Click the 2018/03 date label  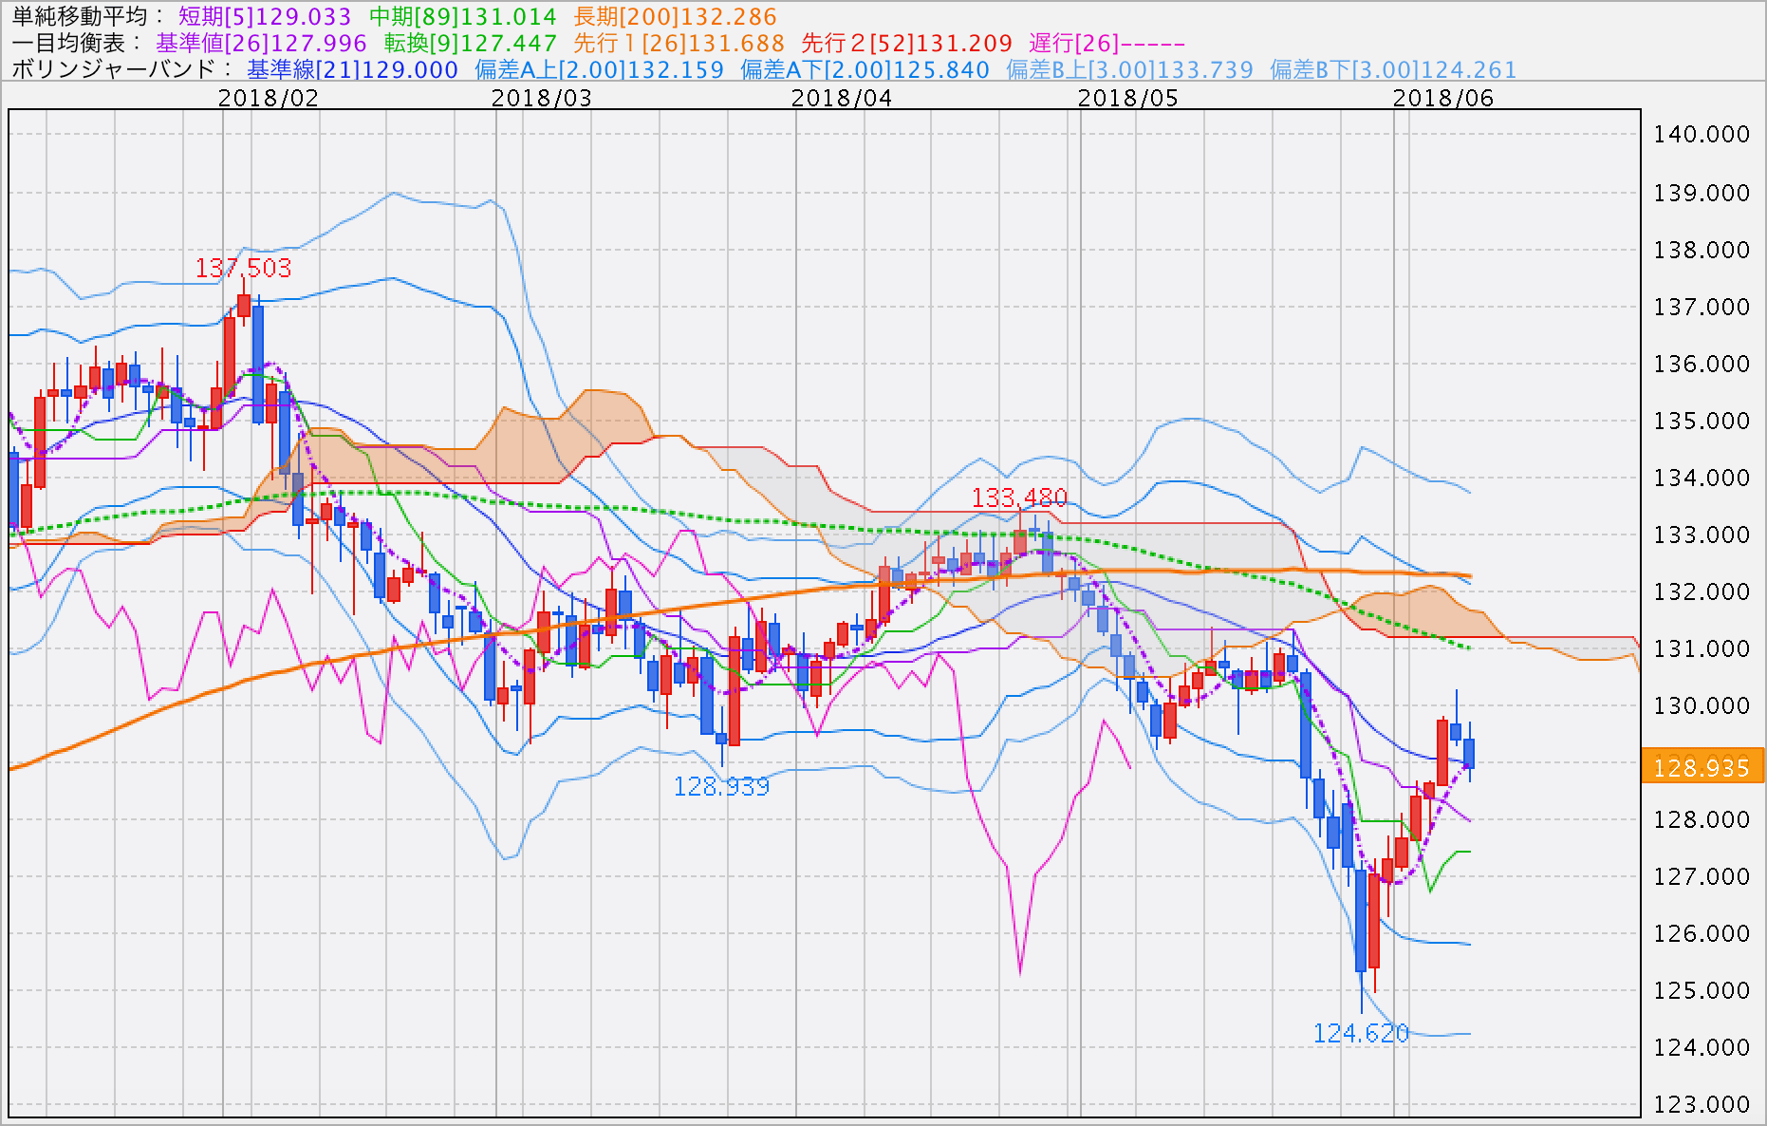coord(542,98)
